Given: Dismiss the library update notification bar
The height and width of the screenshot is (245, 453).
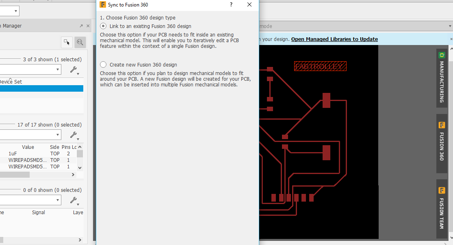Looking at the screenshot, I should point(451,39).
